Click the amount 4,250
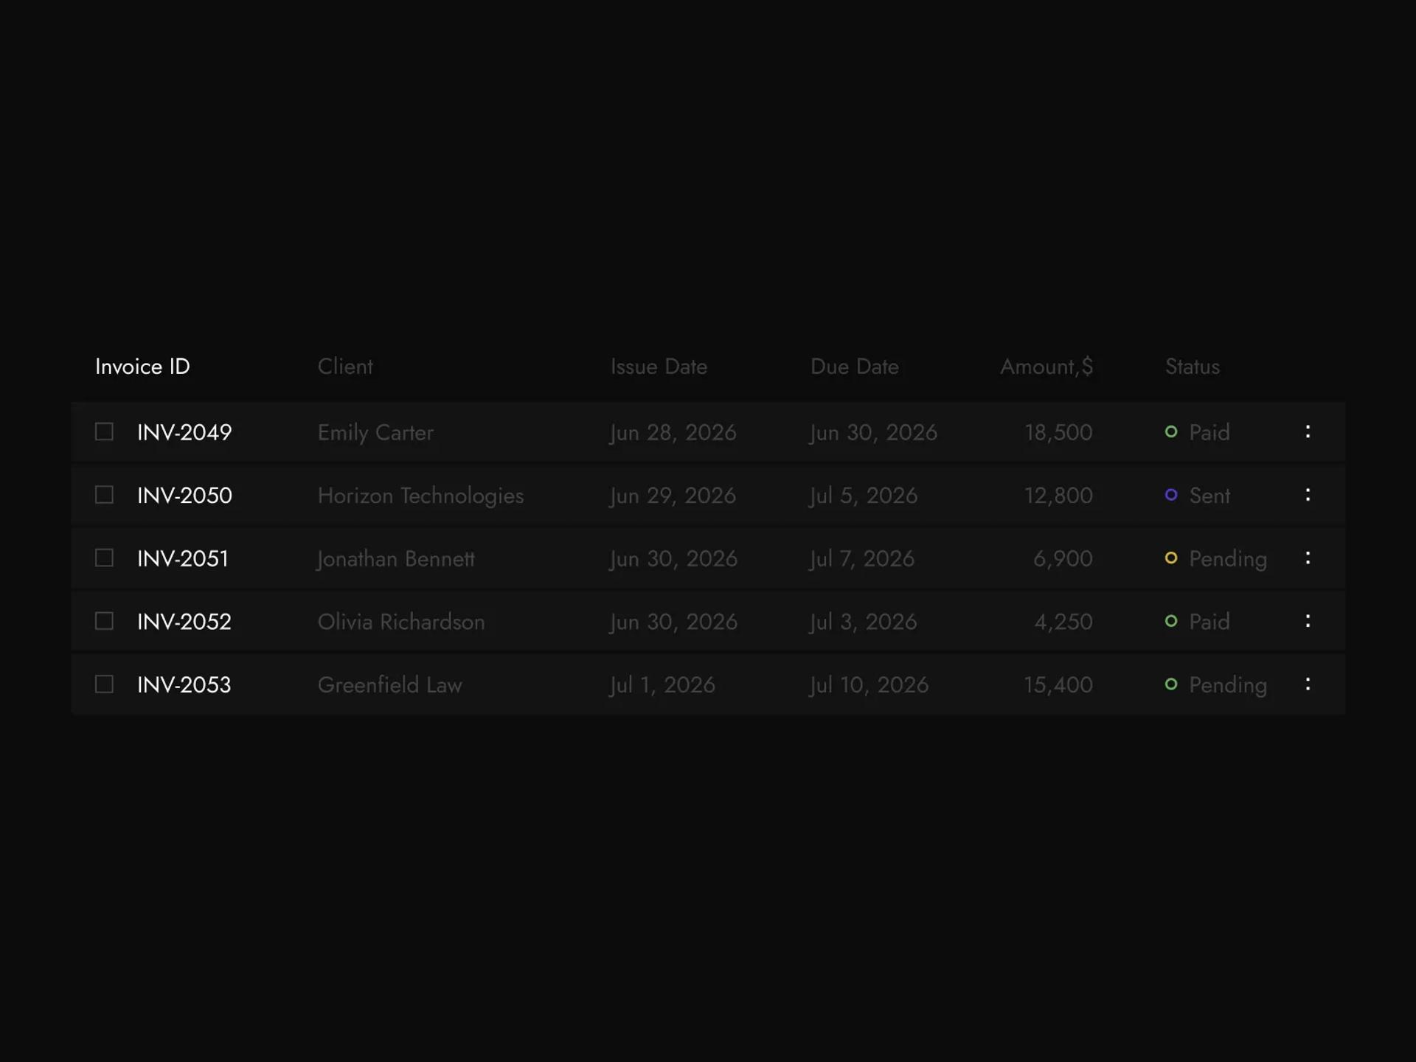 tap(1063, 622)
